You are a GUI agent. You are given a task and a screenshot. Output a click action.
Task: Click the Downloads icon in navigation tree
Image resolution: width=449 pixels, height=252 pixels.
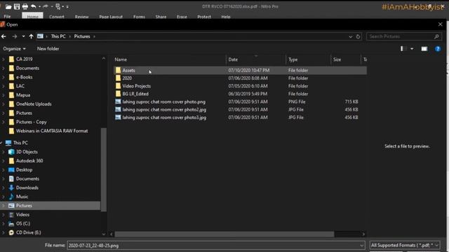click(x=11, y=188)
